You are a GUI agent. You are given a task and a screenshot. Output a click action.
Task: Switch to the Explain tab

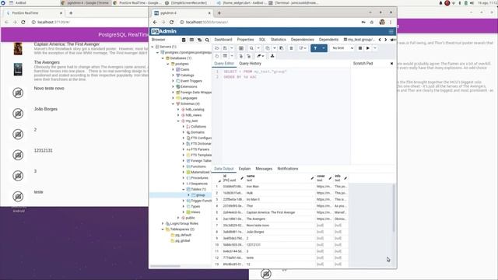(x=244, y=169)
